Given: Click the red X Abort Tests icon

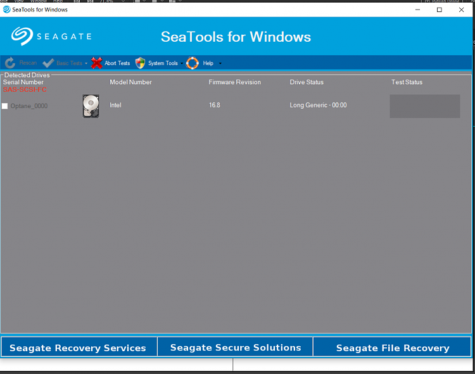Looking at the screenshot, I should [x=96, y=63].
